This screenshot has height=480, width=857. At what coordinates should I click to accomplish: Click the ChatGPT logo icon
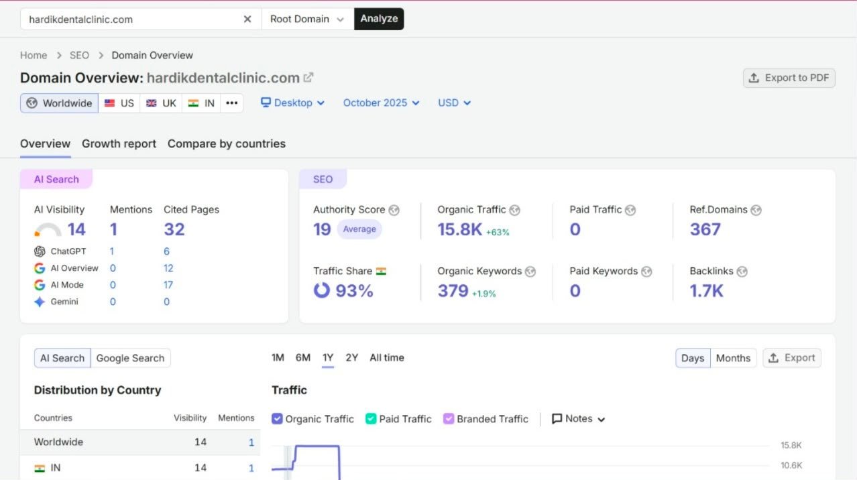point(40,251)
